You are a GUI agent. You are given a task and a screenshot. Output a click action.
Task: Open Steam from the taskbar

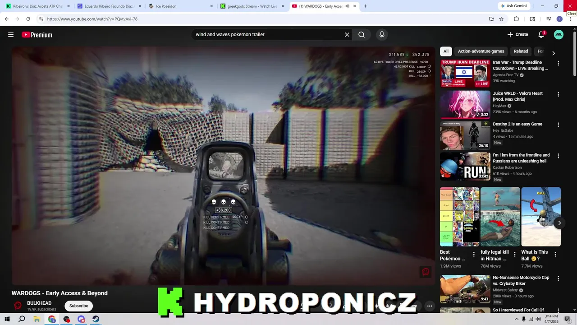tap(96, 319)
